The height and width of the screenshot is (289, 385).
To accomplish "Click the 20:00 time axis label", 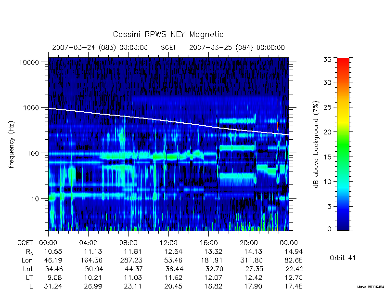I will [x=249, y=243].
